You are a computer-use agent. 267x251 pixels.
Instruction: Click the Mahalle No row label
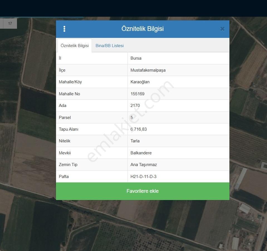(69, 94)
